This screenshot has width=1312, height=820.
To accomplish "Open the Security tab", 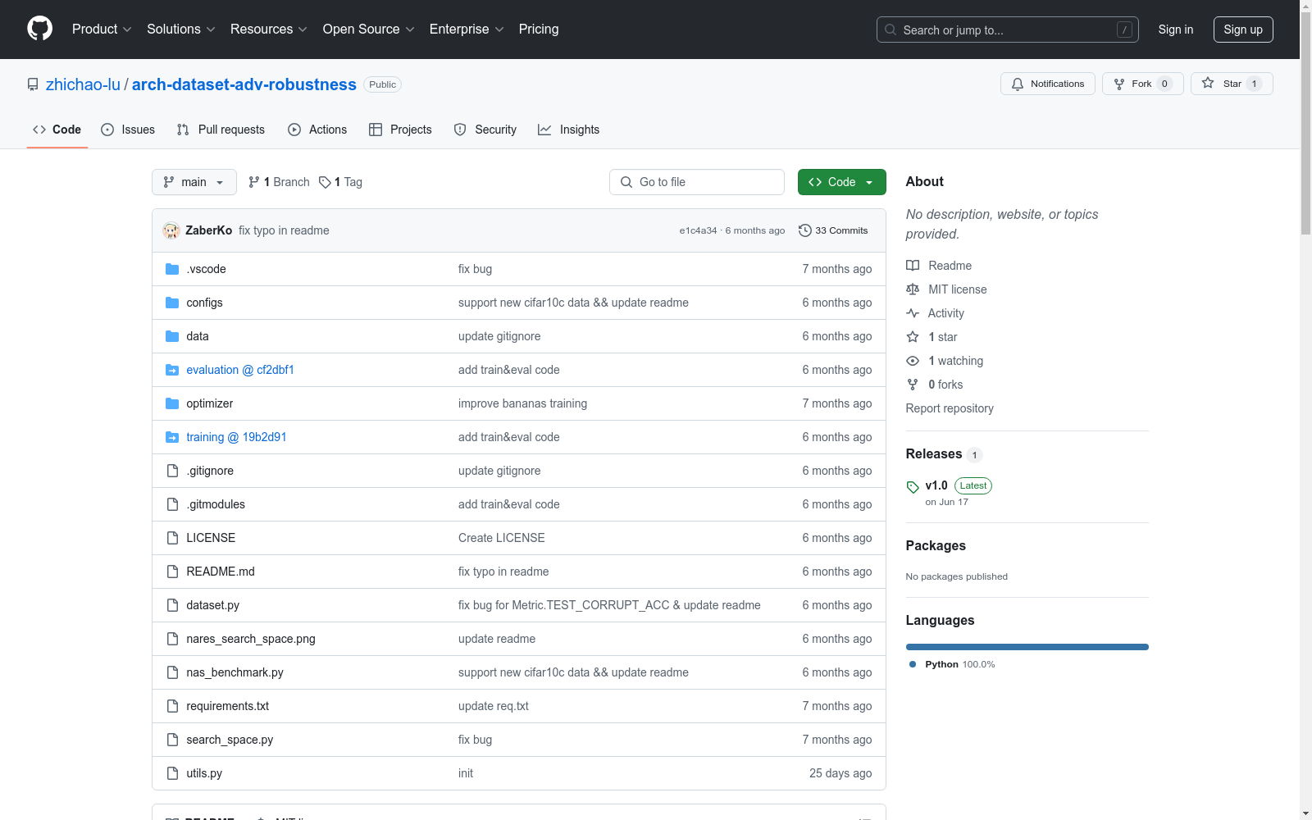I will [x=485, y=130].
